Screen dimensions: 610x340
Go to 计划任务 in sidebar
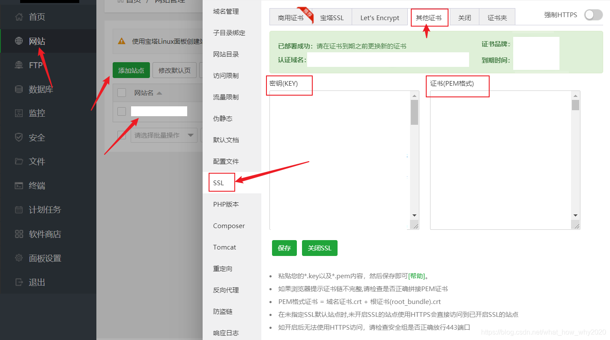(x=45, y=210)
